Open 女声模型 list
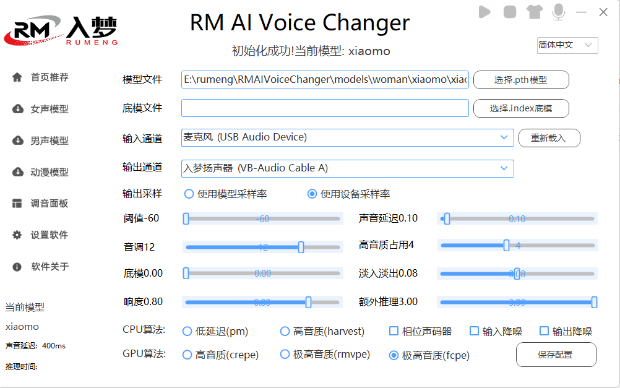This screenshot has width=620, height=388. click(50, 109)
